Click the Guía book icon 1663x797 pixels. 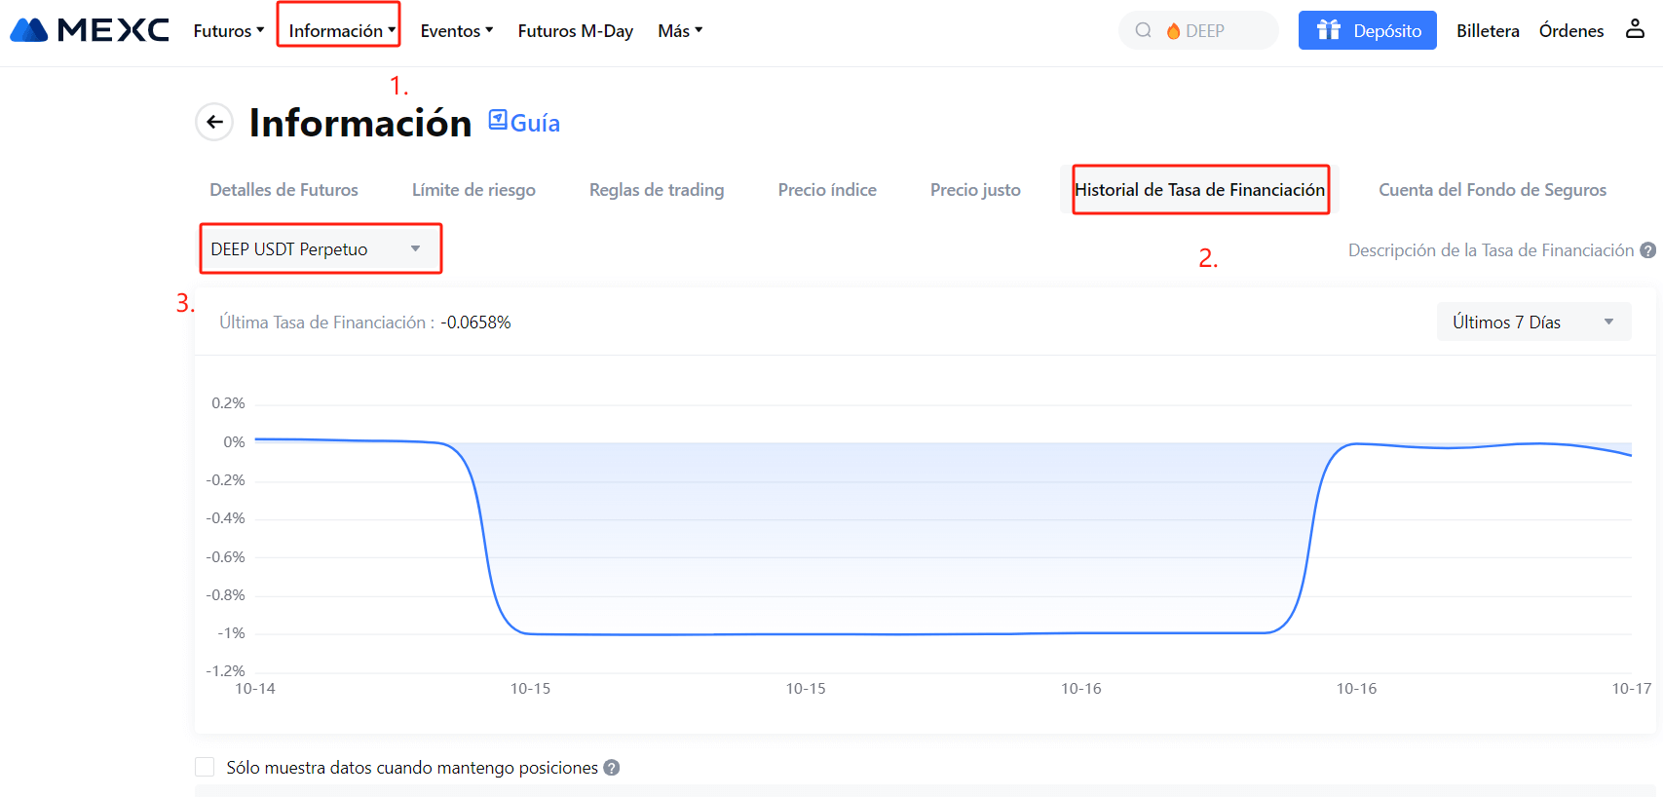tap(498, 120)
